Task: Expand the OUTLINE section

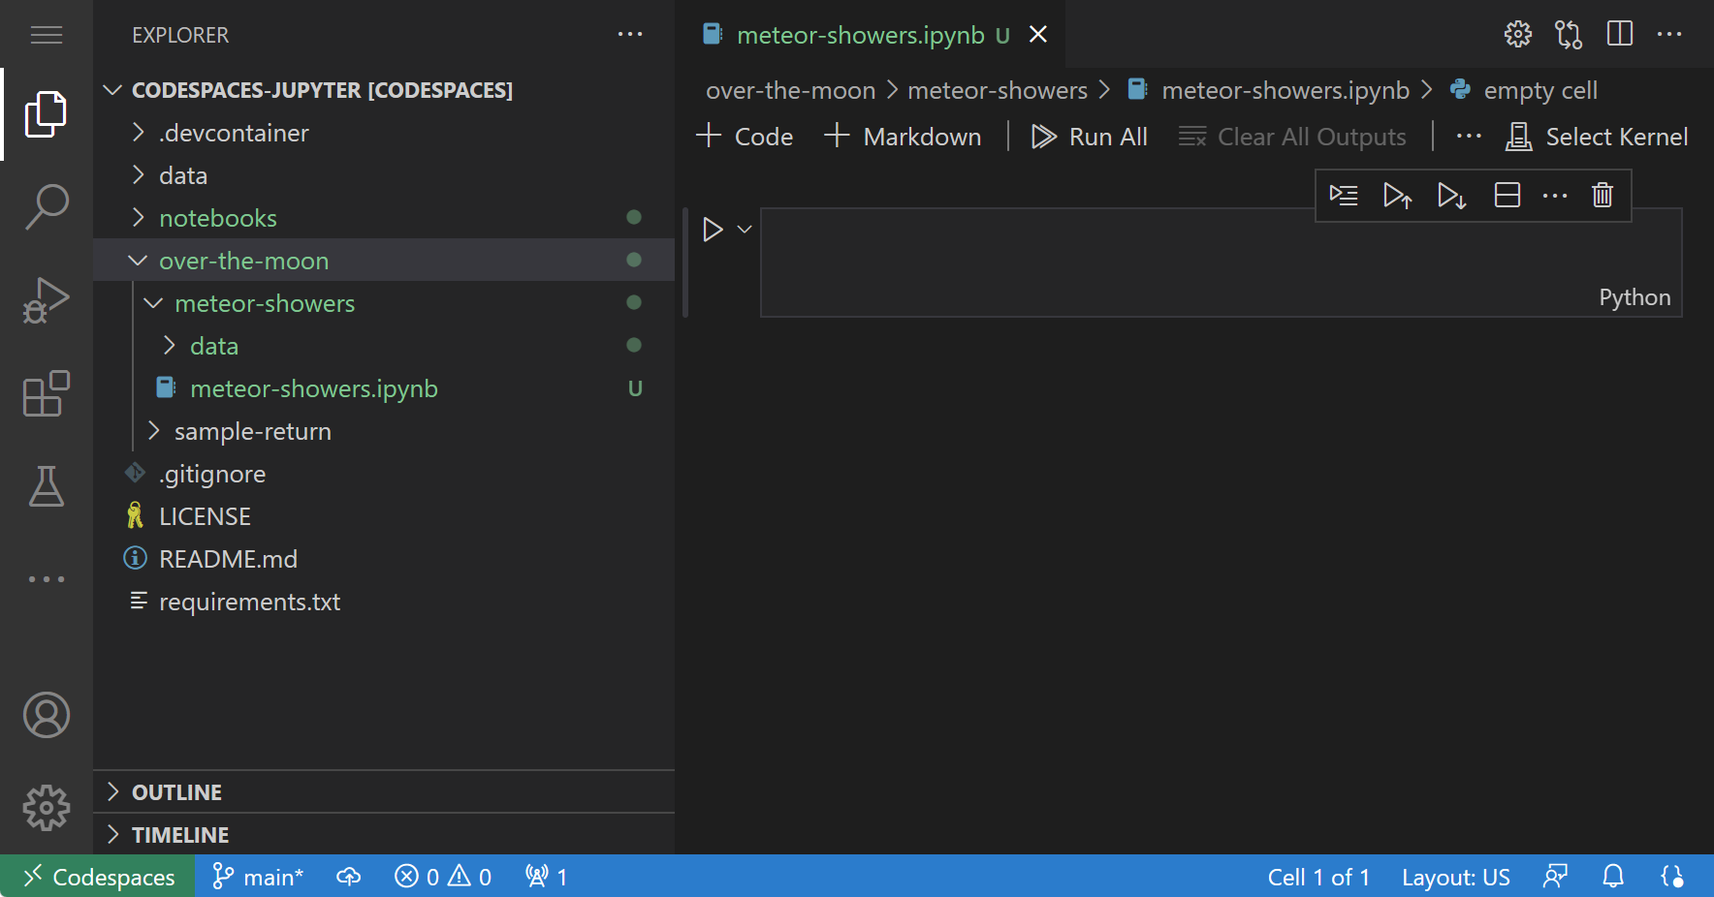Action: click(384, 792)
